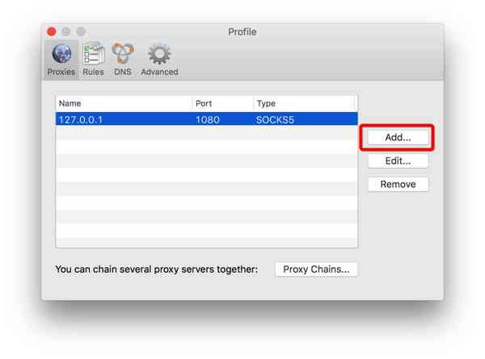Click the 'You can chain several proxy servers' text
The width and height of the screenshot is (485, 359).
156,269
